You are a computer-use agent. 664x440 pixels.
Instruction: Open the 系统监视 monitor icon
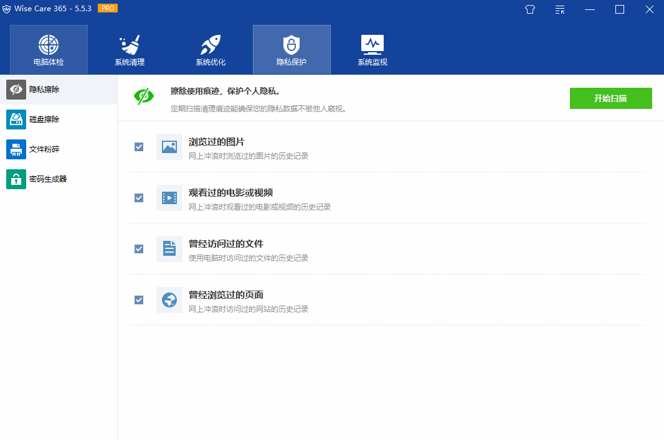click(x=372, y=45)
